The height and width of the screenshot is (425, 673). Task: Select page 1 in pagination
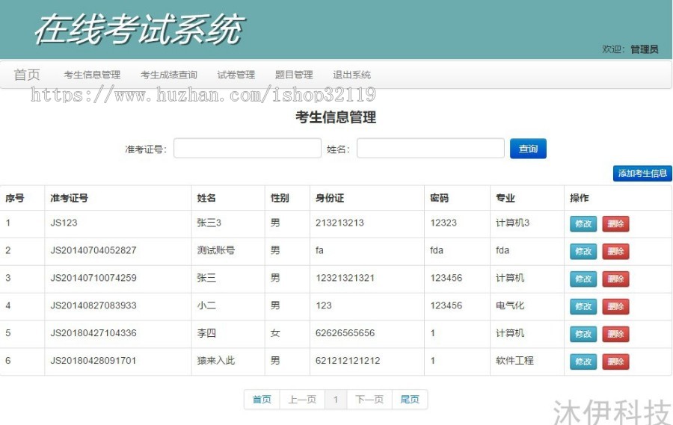336,400
